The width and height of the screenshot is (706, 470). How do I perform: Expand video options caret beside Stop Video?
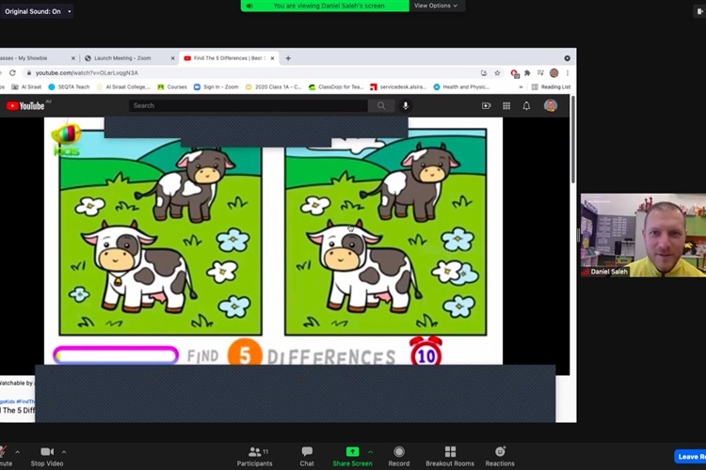(64, 451)
